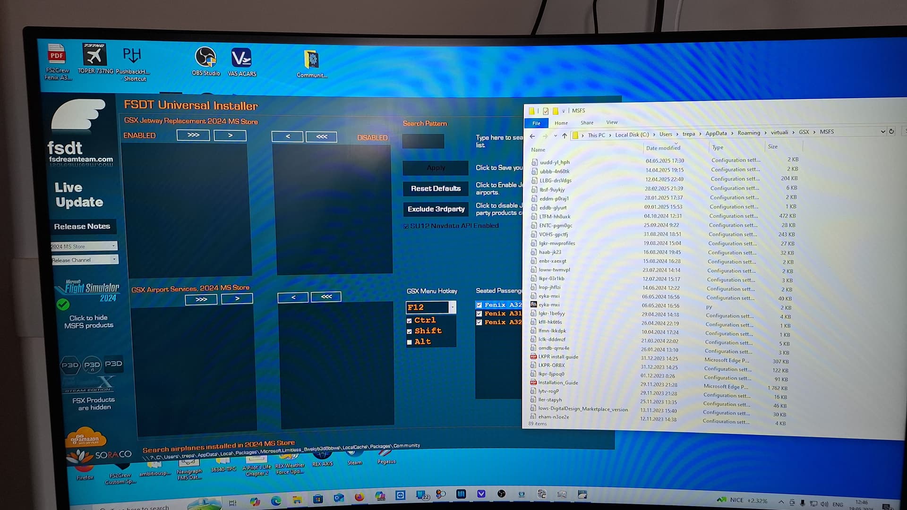Click the Search Pattern input field

pos(423,141)
